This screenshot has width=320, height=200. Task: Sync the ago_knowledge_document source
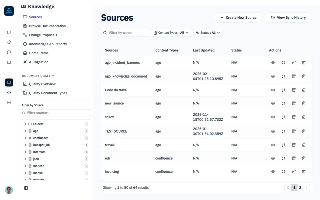click(283, 76)
